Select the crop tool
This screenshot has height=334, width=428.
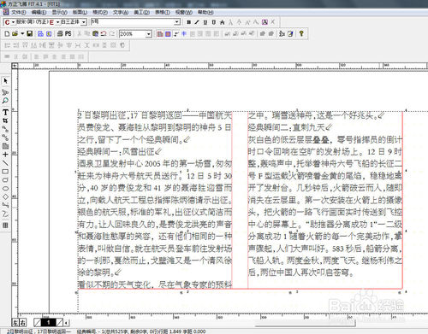coord(5,120)
